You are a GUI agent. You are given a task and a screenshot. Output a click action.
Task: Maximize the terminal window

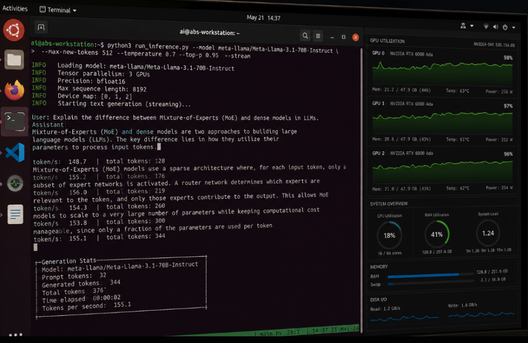click(x=343, y=37)
